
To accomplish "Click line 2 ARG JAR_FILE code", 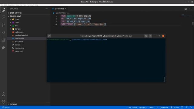I will (76, 19).
